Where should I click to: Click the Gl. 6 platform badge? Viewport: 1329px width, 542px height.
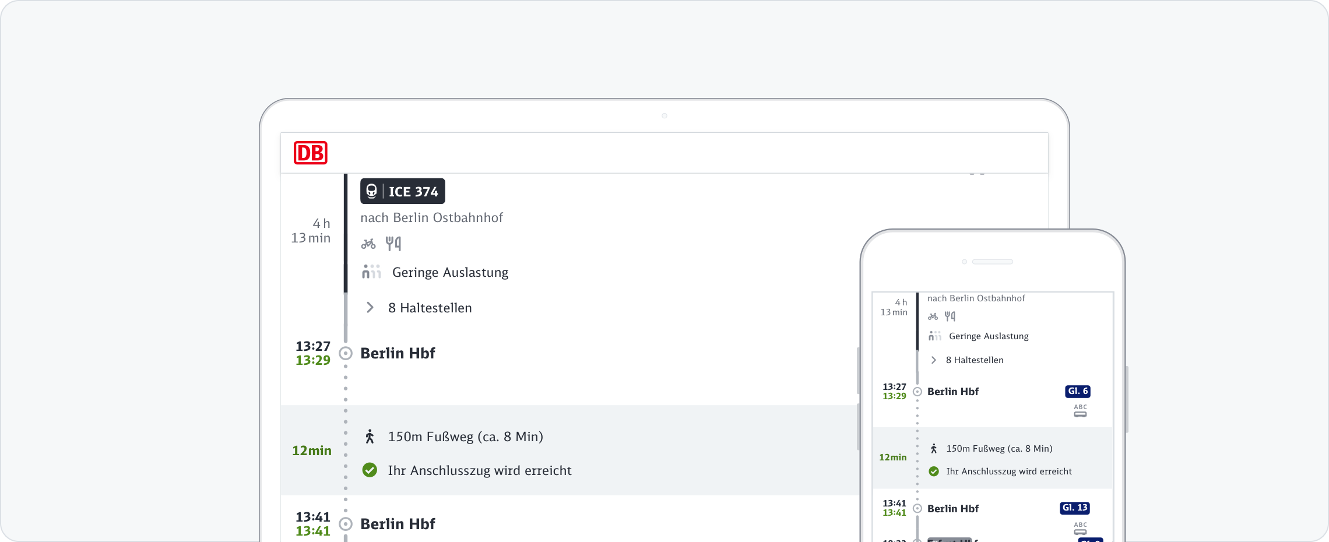pyautogui.click(x=1078, y=391)
